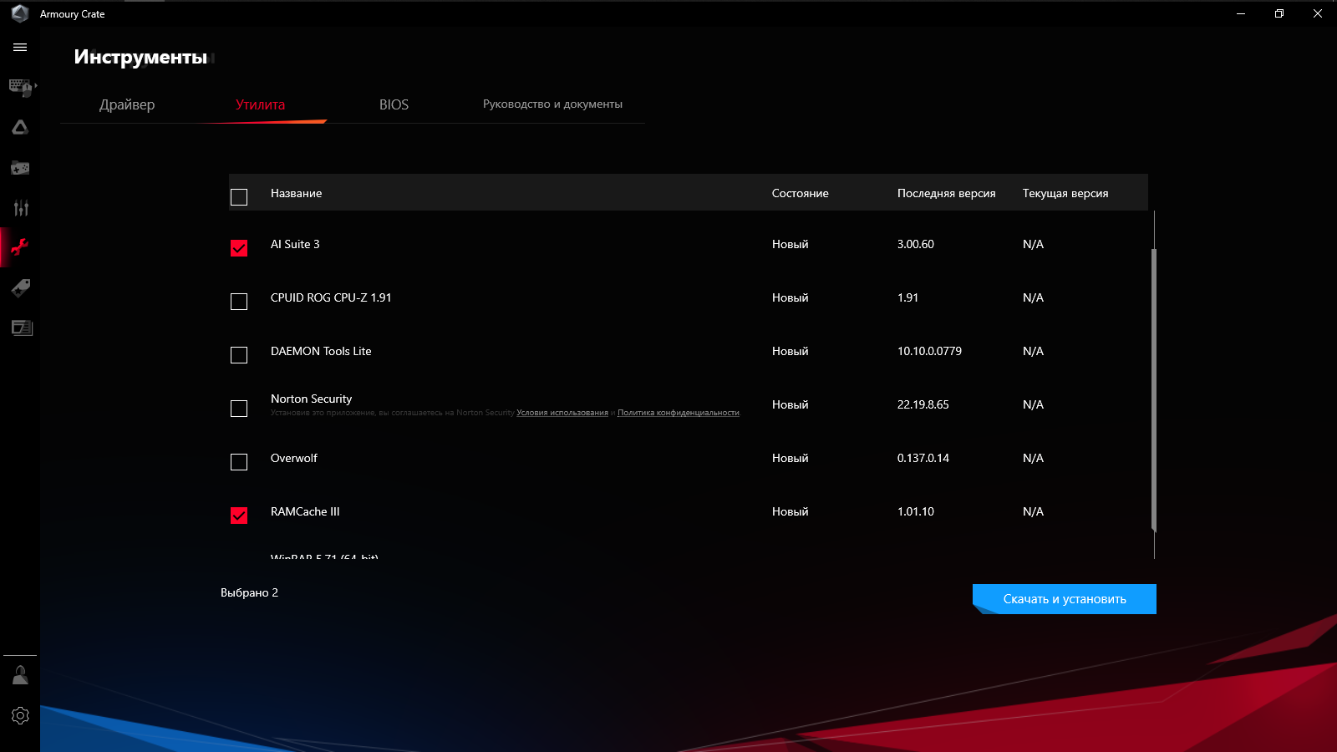
Task: Open the News sidebar icon
Action: click(21, 328)
